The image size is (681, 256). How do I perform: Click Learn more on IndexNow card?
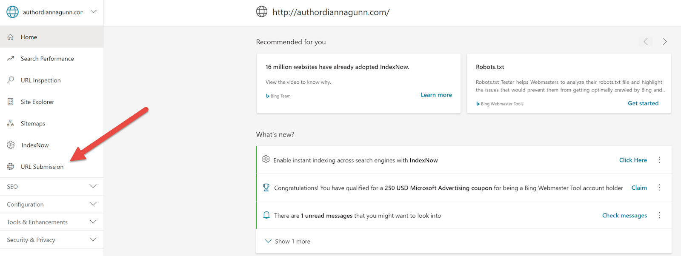pyautogui.click(x=436, y=95)
